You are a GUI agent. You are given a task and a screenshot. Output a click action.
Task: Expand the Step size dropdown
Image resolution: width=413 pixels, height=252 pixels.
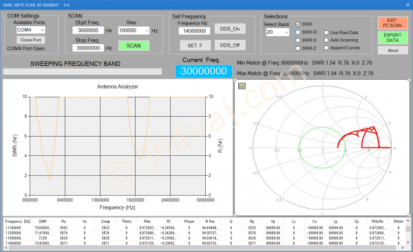click(134, 30)
